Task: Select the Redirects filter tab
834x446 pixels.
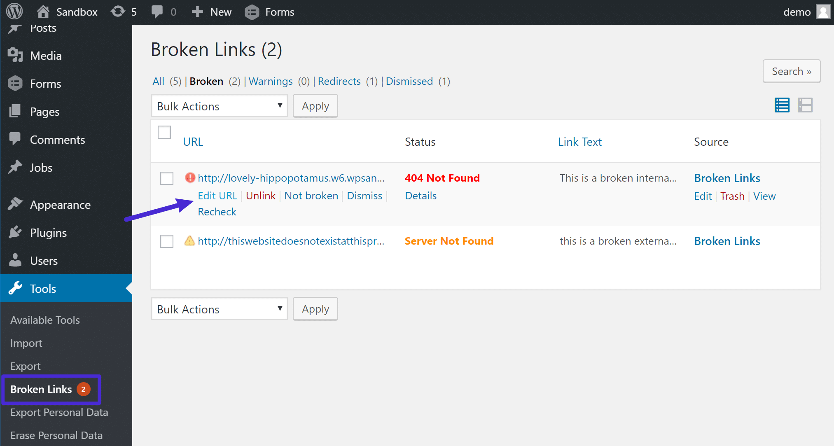Action: tap(339, 81)
